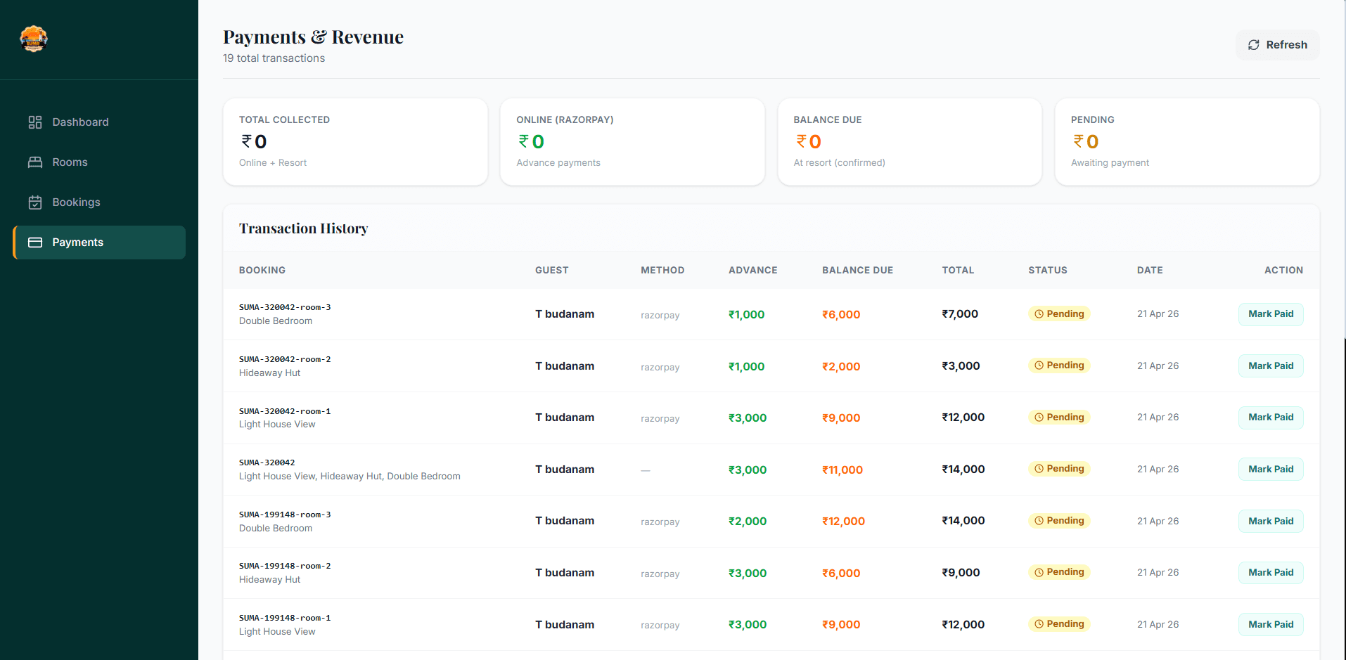1346x660 pixels.
Task: Mark SUMA-199148-room-2 as paid
Action: [1271, 572]
